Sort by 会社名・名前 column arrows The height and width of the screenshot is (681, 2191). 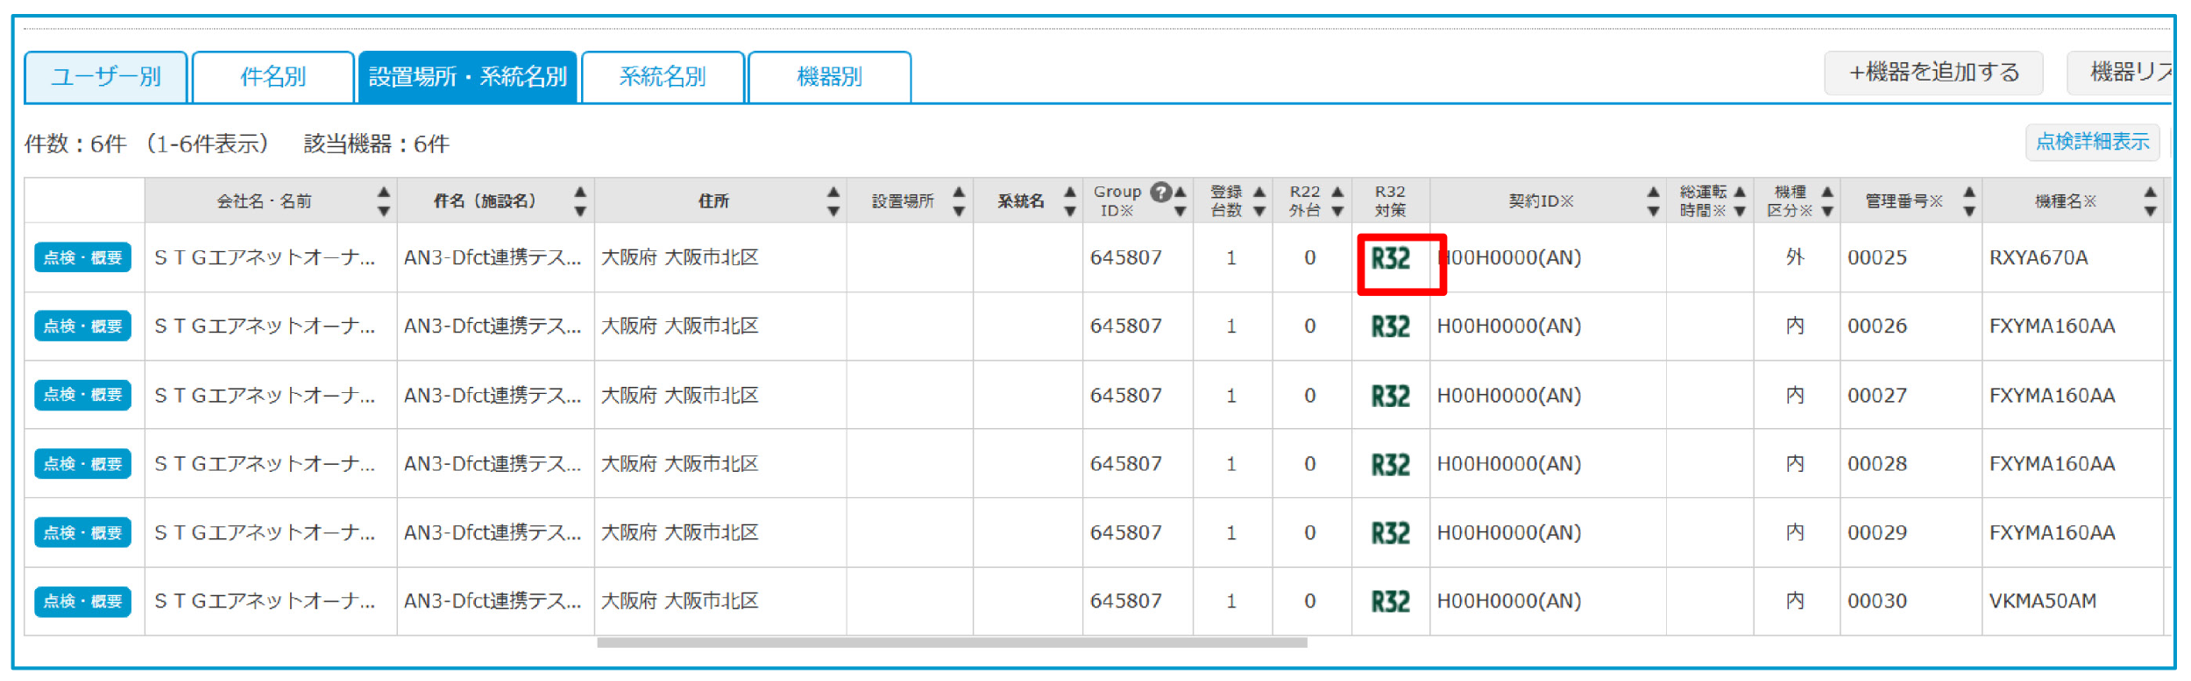(383, 201)
